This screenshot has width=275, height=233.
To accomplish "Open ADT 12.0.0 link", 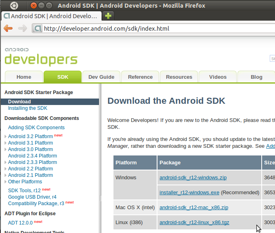I will [20, 223].
